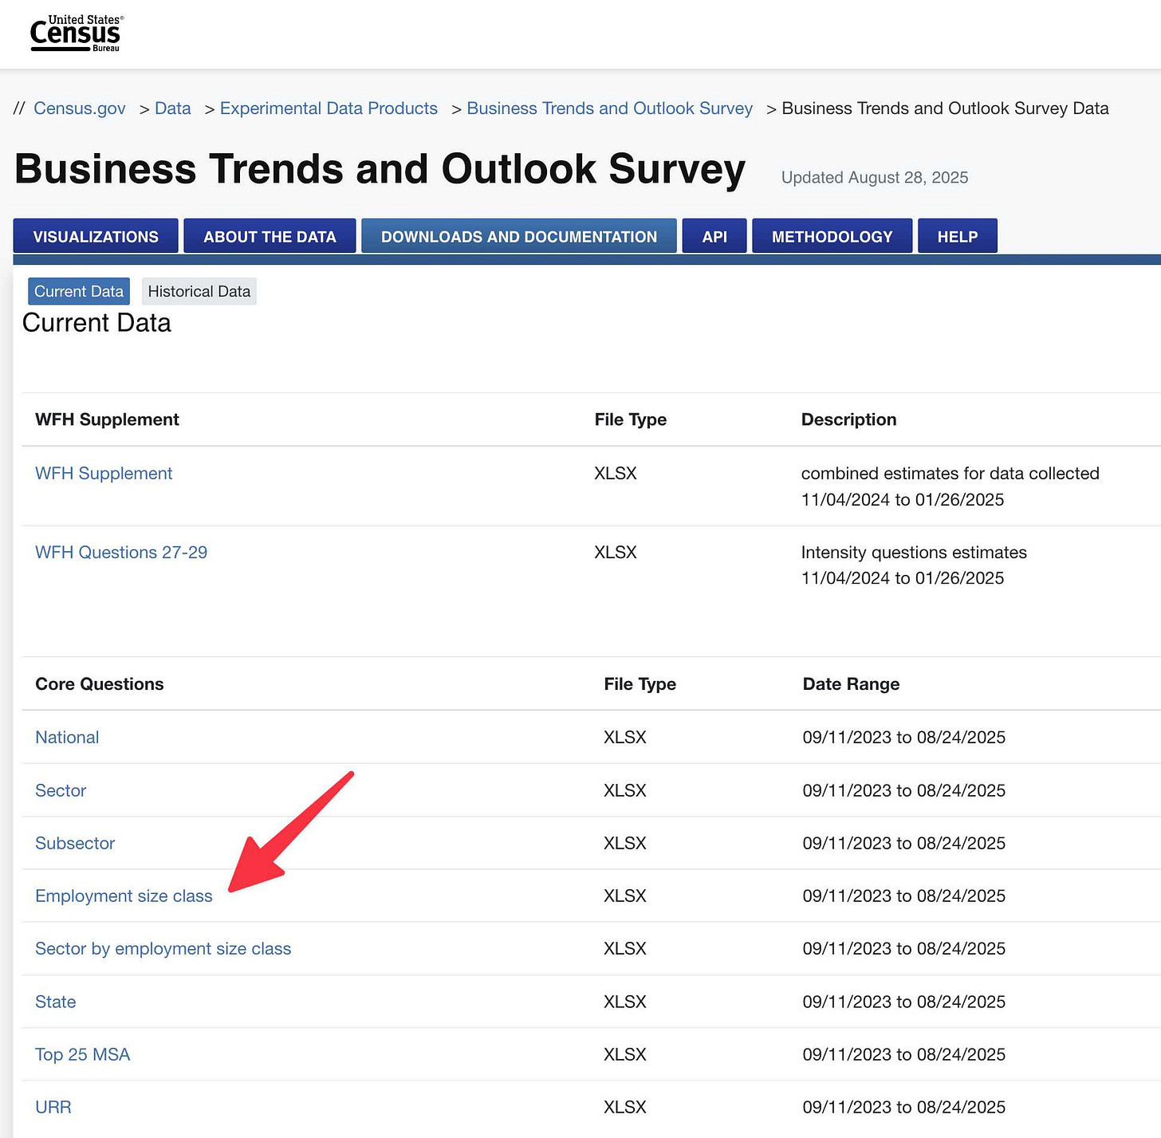Download the National core questions data
This screenshot has width=1161, height=1138.
point(67,737)
